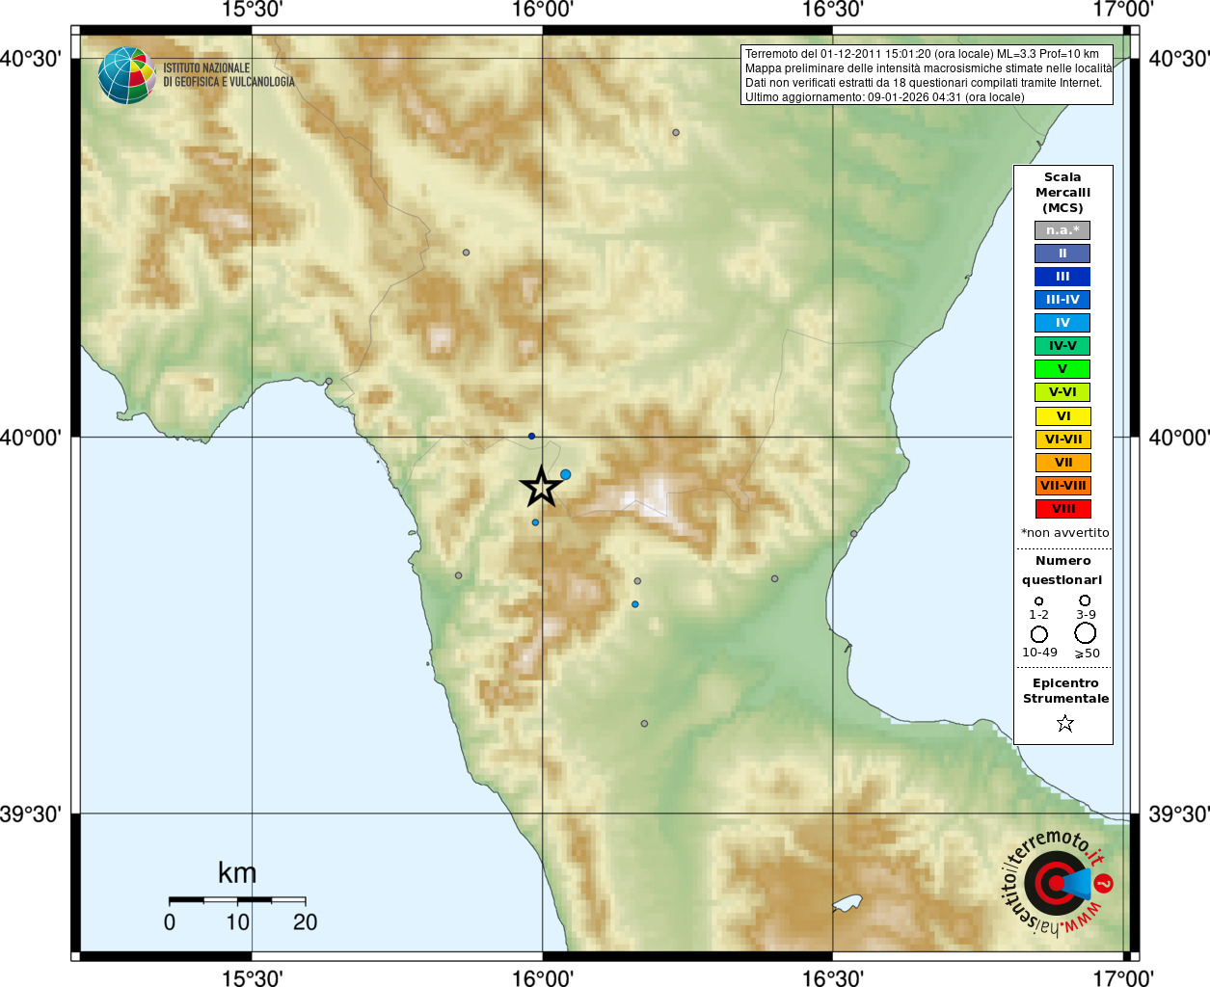Select large light-blue dot right of epicenter star
This screenshot has height=987, width=1210.
pyautogui.click(x=566, y=474)
